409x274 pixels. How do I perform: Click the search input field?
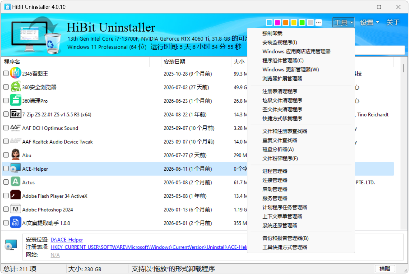[380, 50]
